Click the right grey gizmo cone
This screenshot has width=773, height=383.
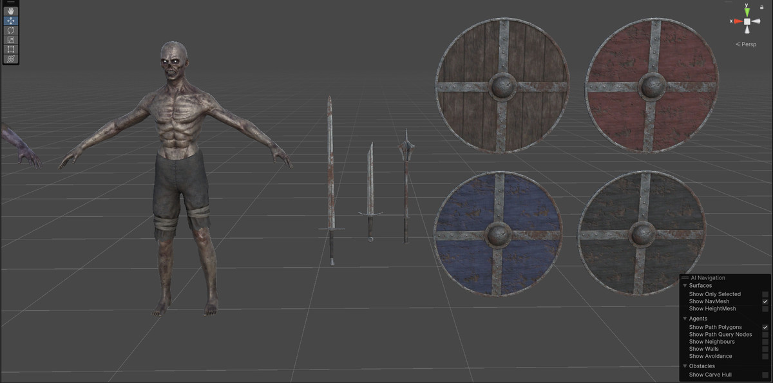pyautogui.click(x=757, y=21)
